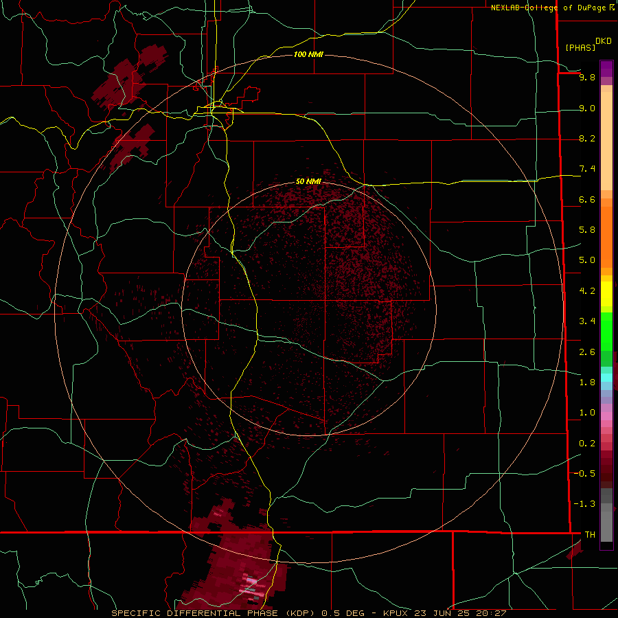
Task: Click the 9.0 color scale value
Action: (x=587, y=108)
